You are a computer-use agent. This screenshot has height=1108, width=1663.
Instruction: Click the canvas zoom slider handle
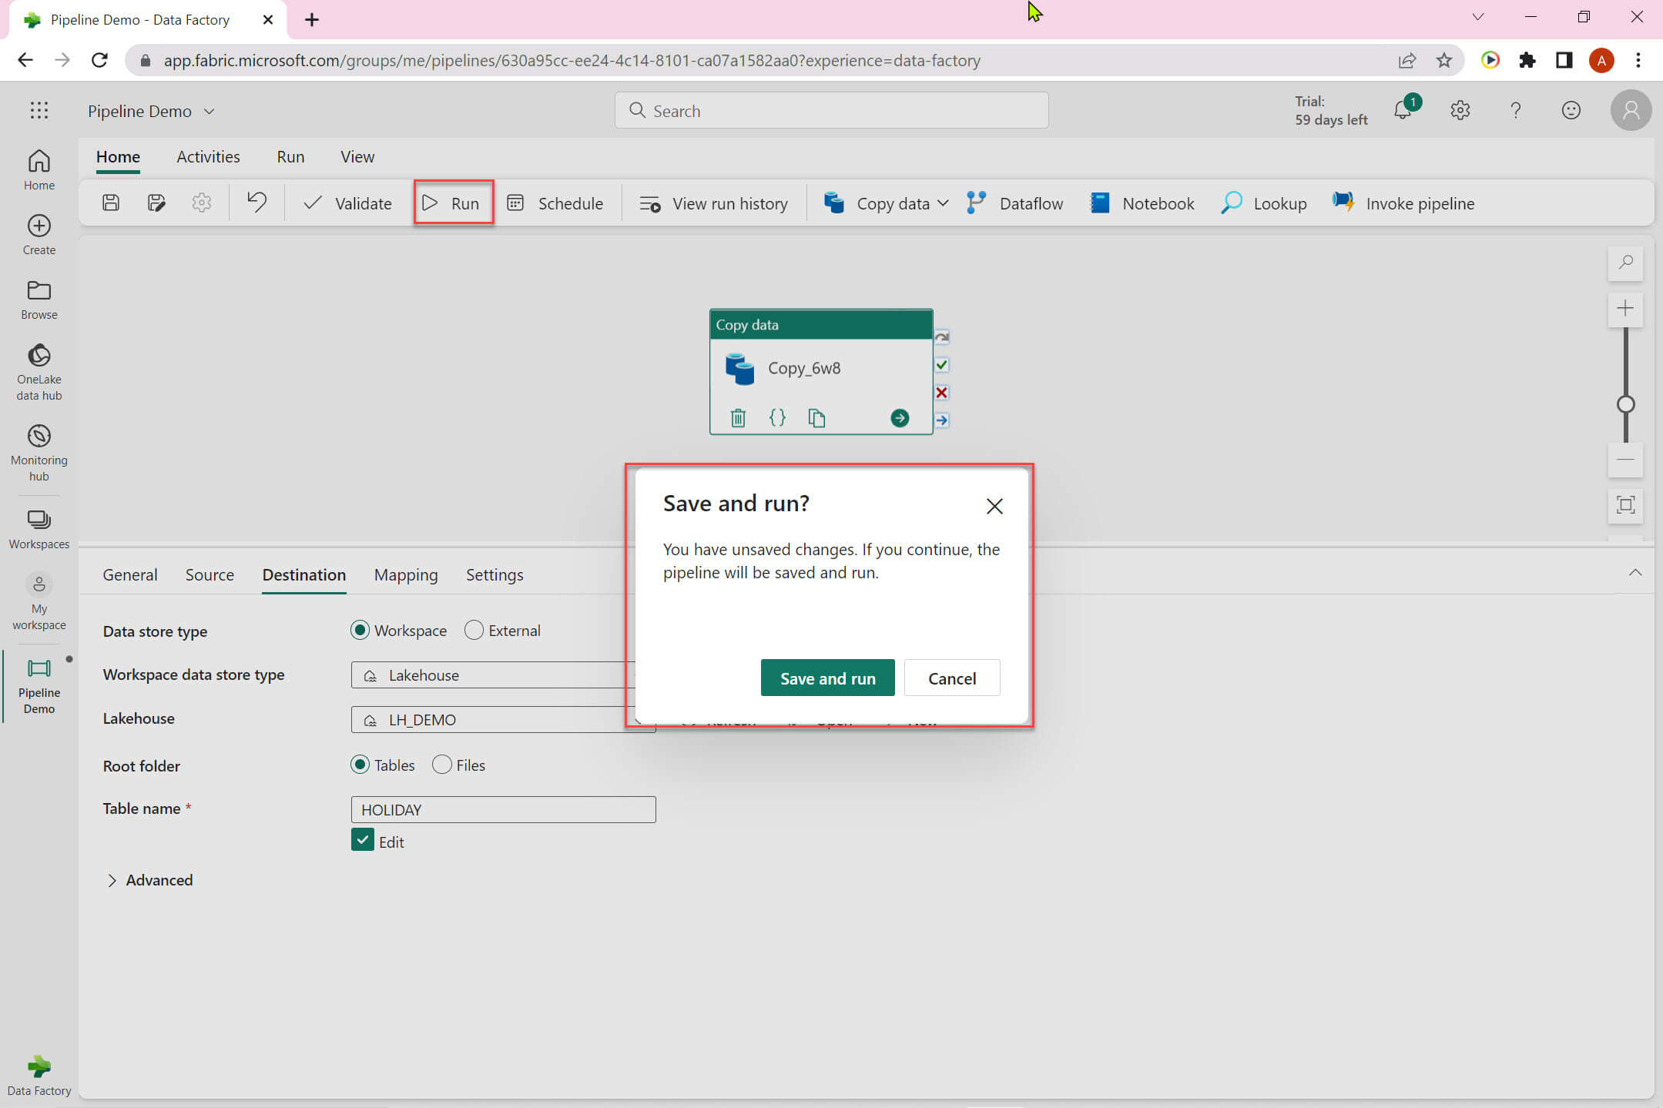pyautogui.click(x=1625, y=404)
